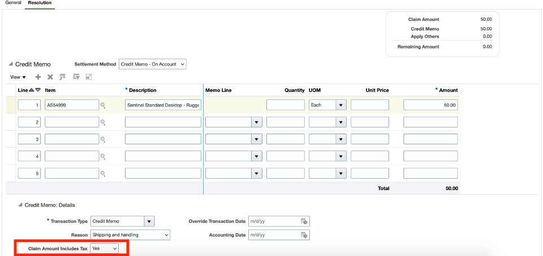Click the Total 50.00 value
The height and width of the screenshot is (256, 543).
coord(451,188)
